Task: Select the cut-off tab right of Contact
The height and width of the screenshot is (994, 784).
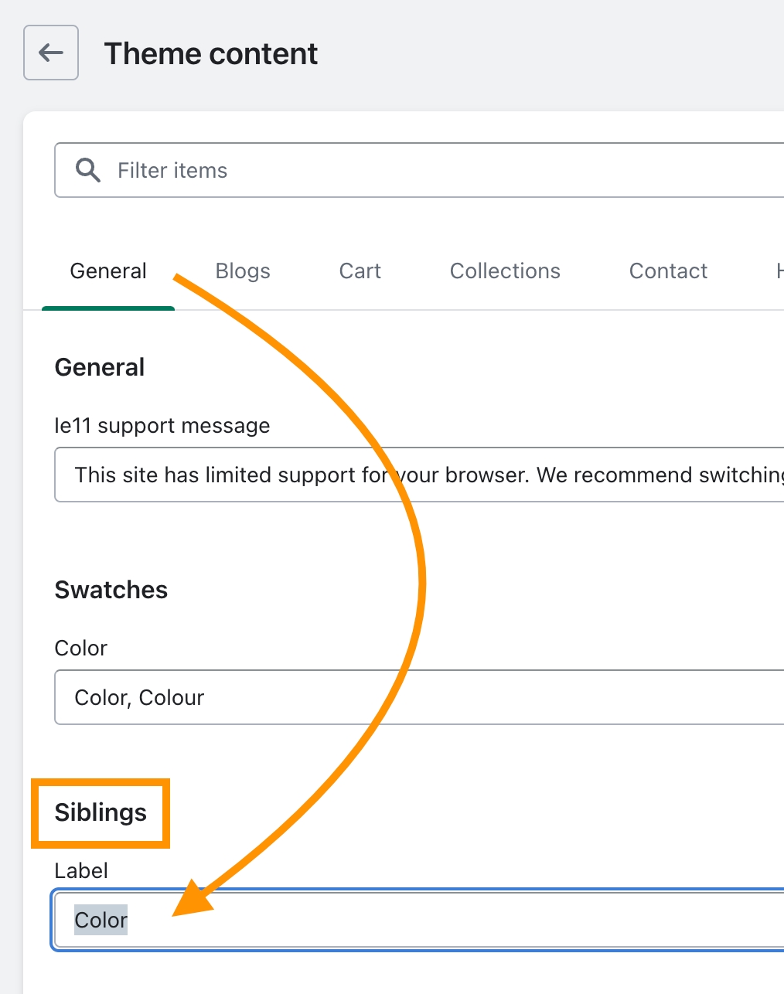Action: (x=779, y=271)
